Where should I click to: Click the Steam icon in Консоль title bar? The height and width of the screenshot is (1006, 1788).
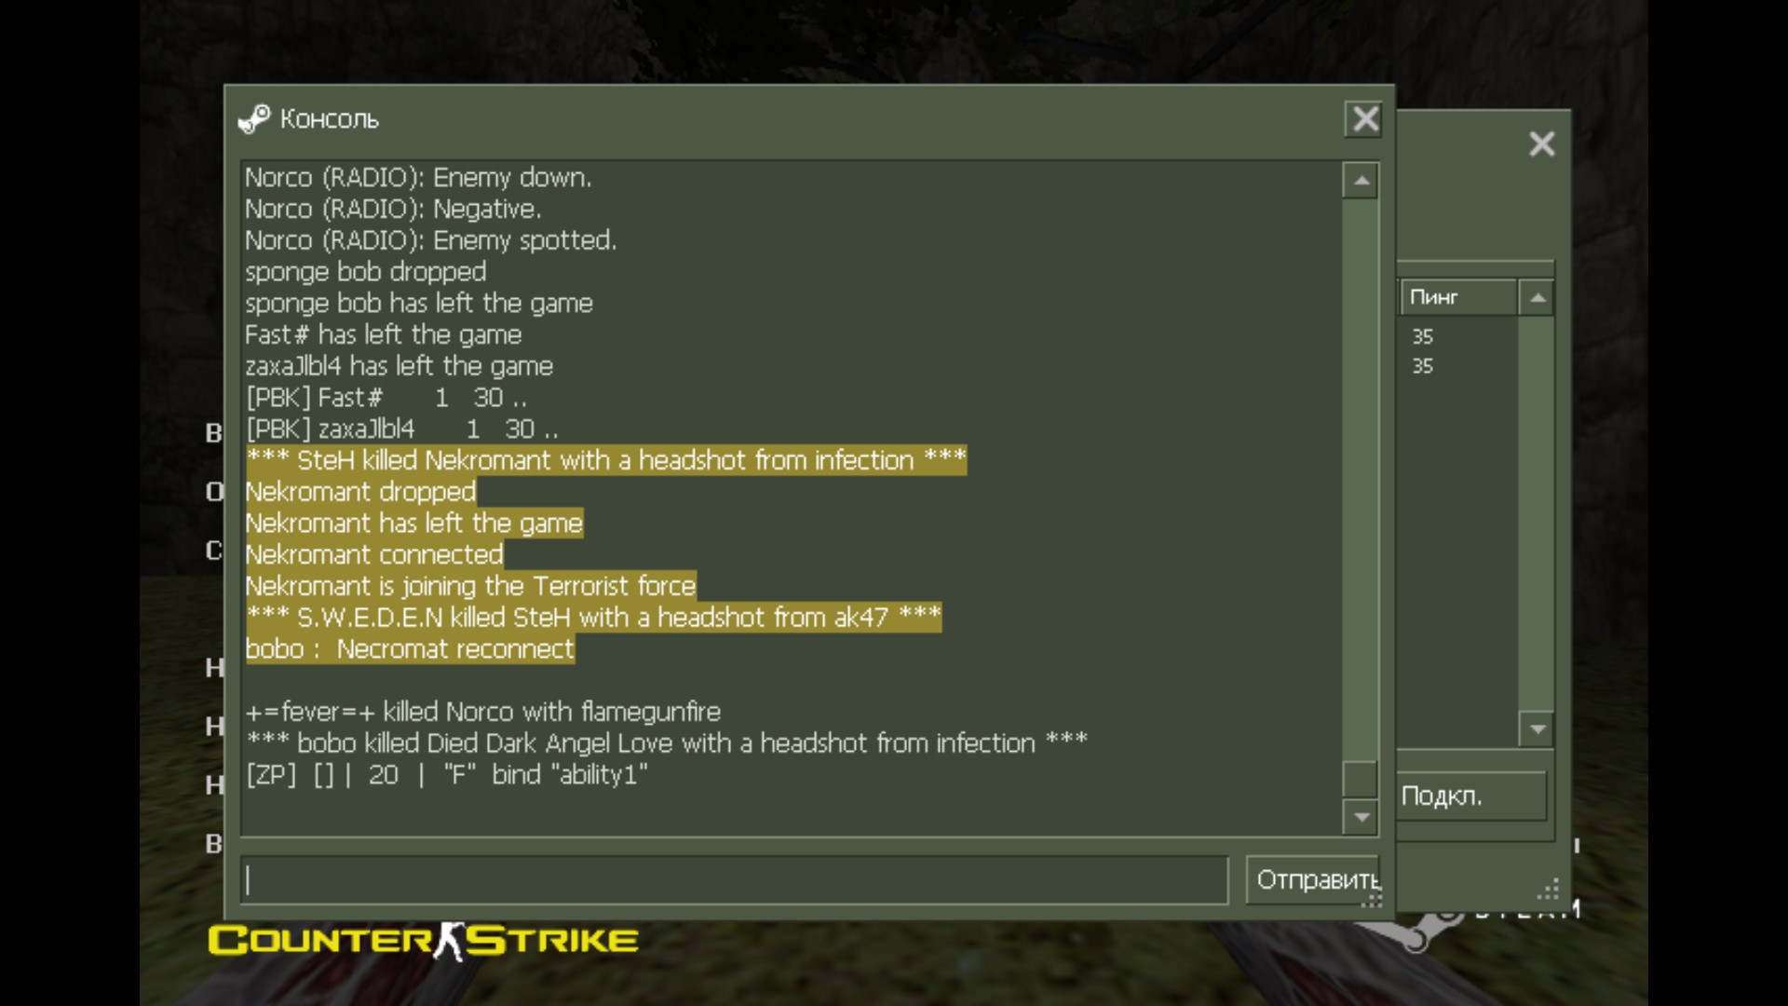tap(254, 119)
